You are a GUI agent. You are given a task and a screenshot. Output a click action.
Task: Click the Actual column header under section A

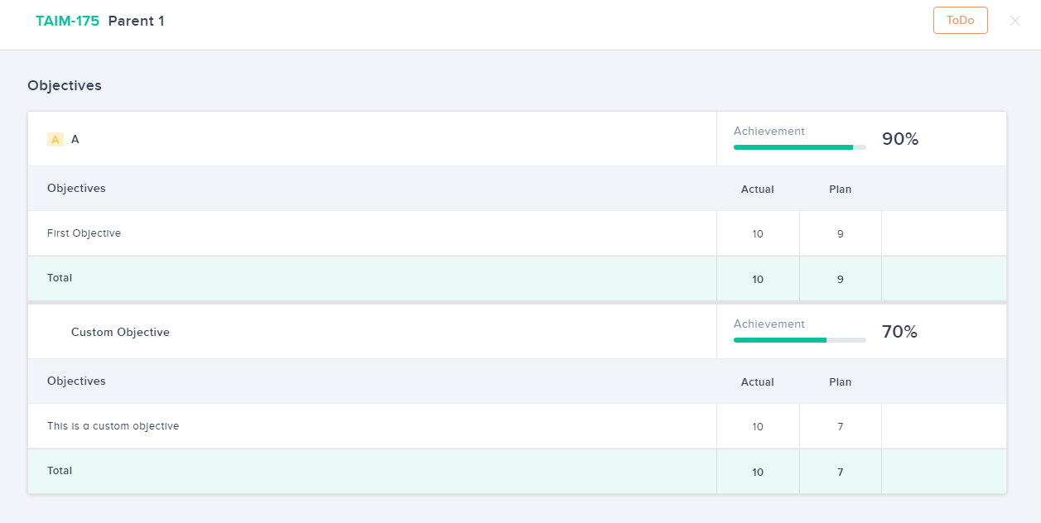click(757, 190)
